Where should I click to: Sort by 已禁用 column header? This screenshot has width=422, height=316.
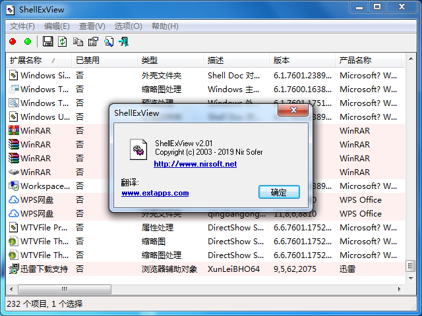(x=104, y=61)
